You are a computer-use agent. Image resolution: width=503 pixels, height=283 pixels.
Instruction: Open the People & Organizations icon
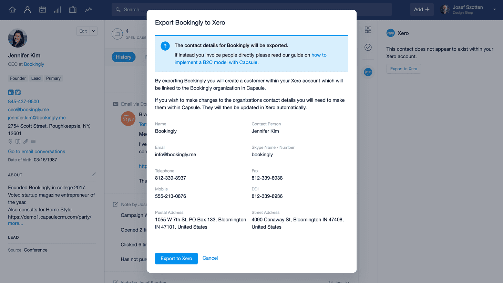click(28, 10)
